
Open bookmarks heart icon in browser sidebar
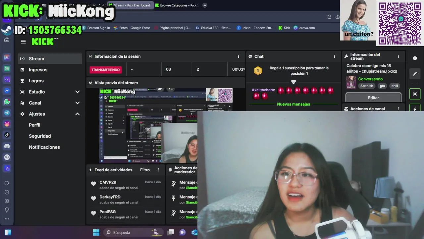(x=7, y=183)
